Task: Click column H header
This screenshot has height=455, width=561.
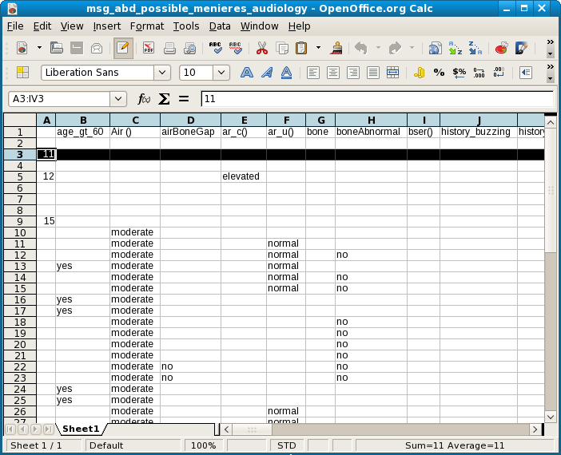Action: tap(371, 120)
